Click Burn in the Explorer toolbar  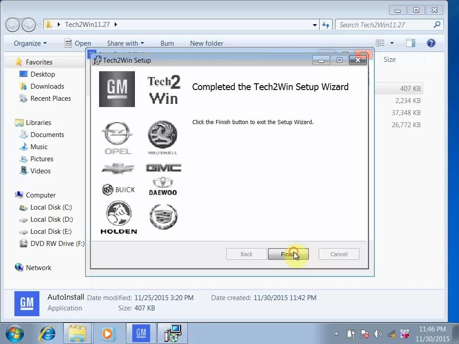[x=167, y=43]
